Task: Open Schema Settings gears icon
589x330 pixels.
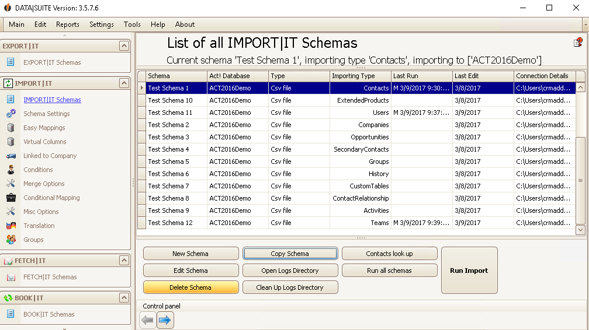Action: pos(11,113)
